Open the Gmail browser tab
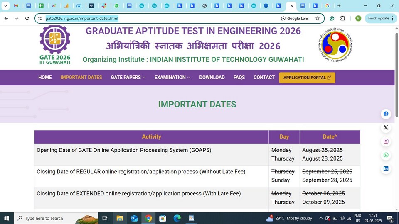Image resolution: width=399 pixels, height=224 pixels. (x=16, y=5)
